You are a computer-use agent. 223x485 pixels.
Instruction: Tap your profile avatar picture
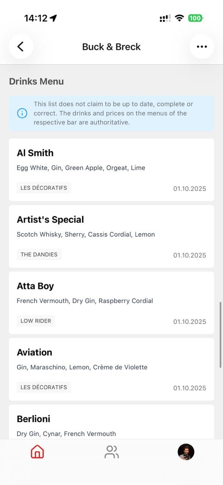(185, 452)
